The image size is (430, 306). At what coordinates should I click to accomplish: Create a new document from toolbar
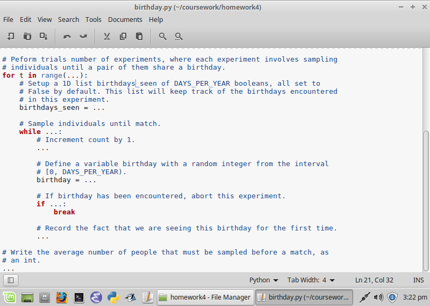tap(11, 36)
